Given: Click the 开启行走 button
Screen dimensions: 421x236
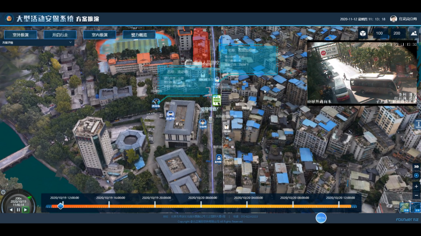Looking at the screenshot, I should 60,35.
